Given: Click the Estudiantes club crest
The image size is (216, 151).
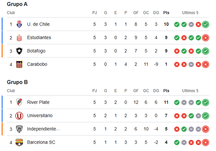Looking at the screenshot, I should (x=19, y=38).
